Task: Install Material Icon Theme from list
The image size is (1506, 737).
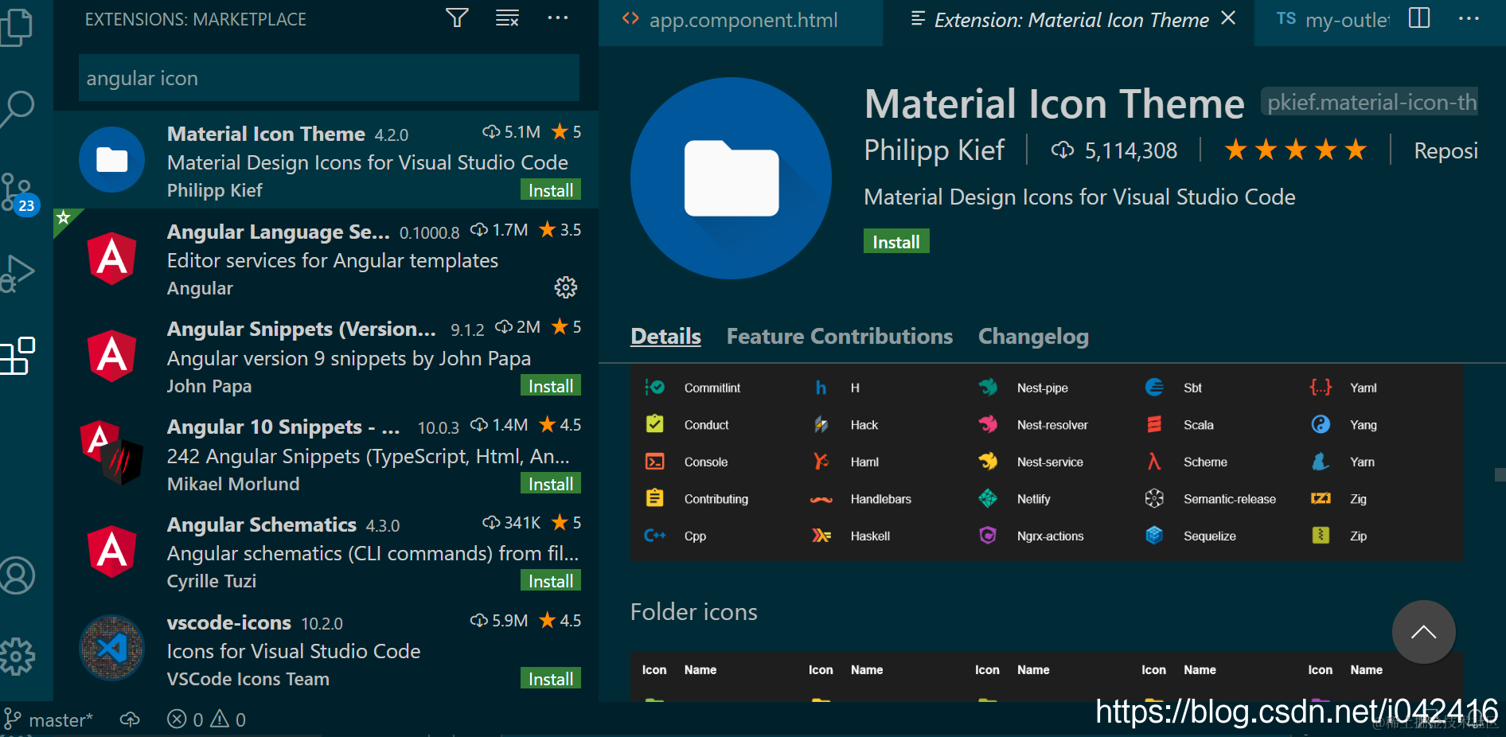Action: (x=551, y=190)
